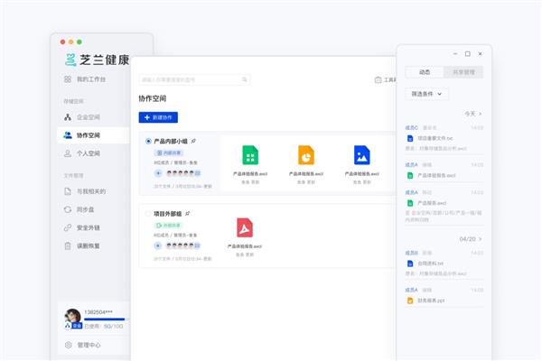Select 个人空间 in the sidebar
Screen dimensions: 542x361
pos(88,153)
